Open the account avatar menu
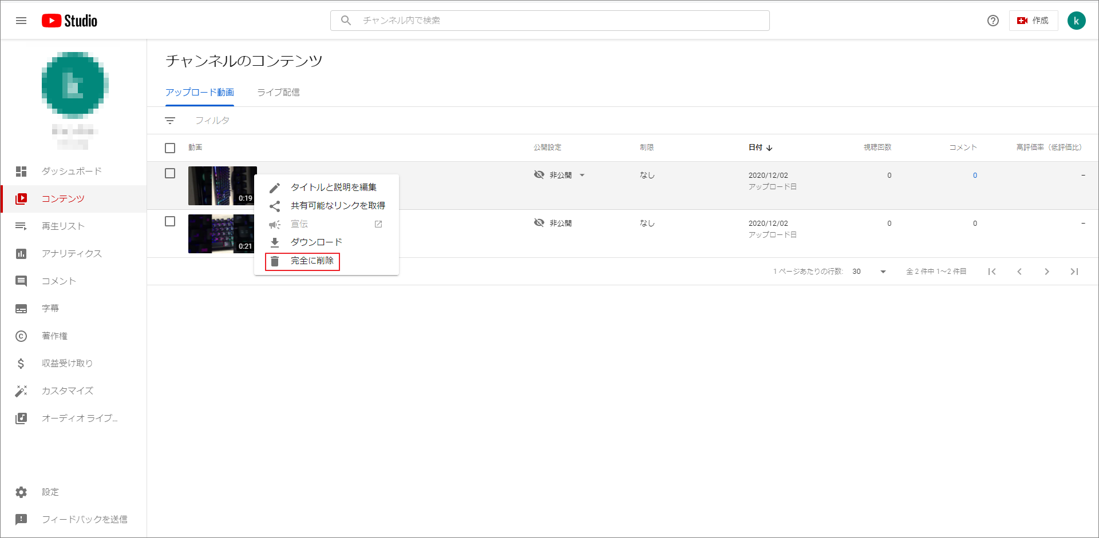 [x=1076, y=21]
